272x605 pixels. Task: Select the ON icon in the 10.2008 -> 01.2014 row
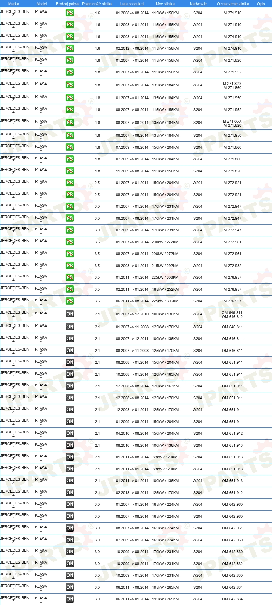70,374
